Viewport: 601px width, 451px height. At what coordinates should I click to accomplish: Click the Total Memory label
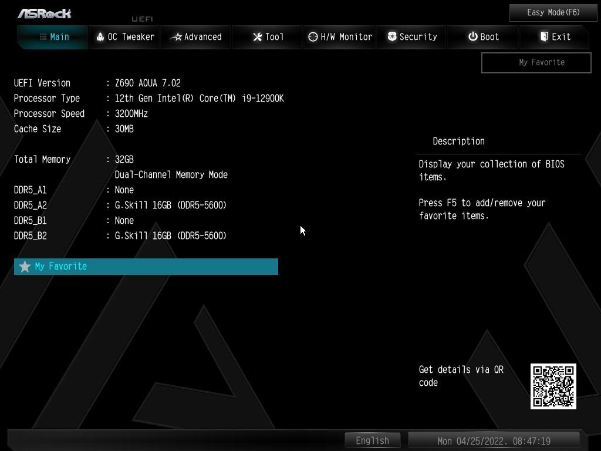(42, 160)
